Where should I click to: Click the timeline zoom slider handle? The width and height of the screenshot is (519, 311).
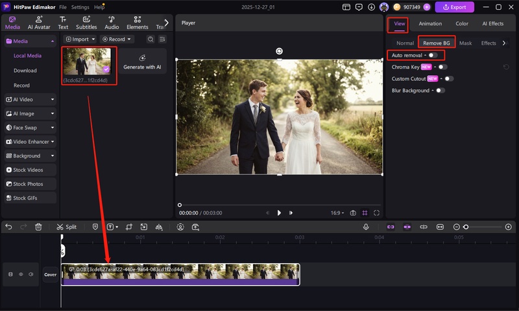click(x=466, y=227)
